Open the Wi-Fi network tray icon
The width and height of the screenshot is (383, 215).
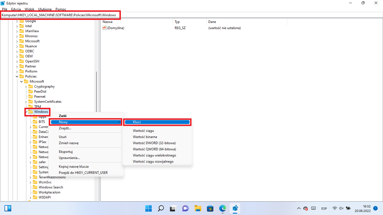click(x=334, y=208)
